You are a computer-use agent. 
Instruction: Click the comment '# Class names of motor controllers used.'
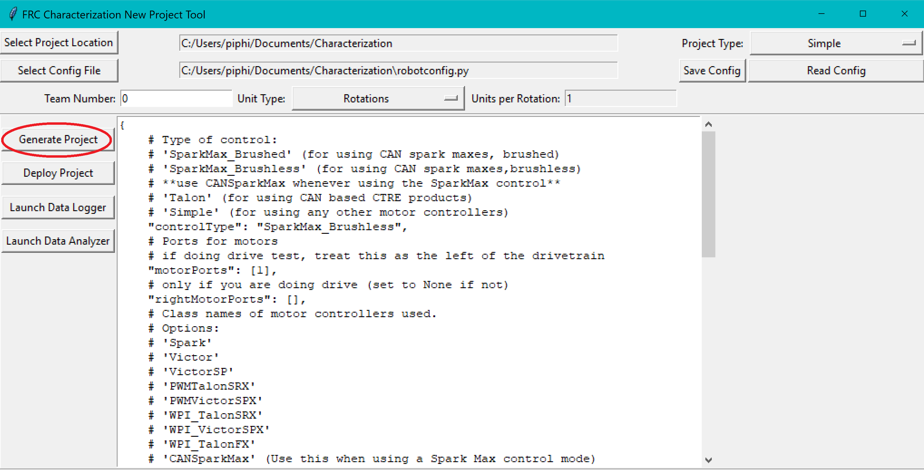coord(292,314)
